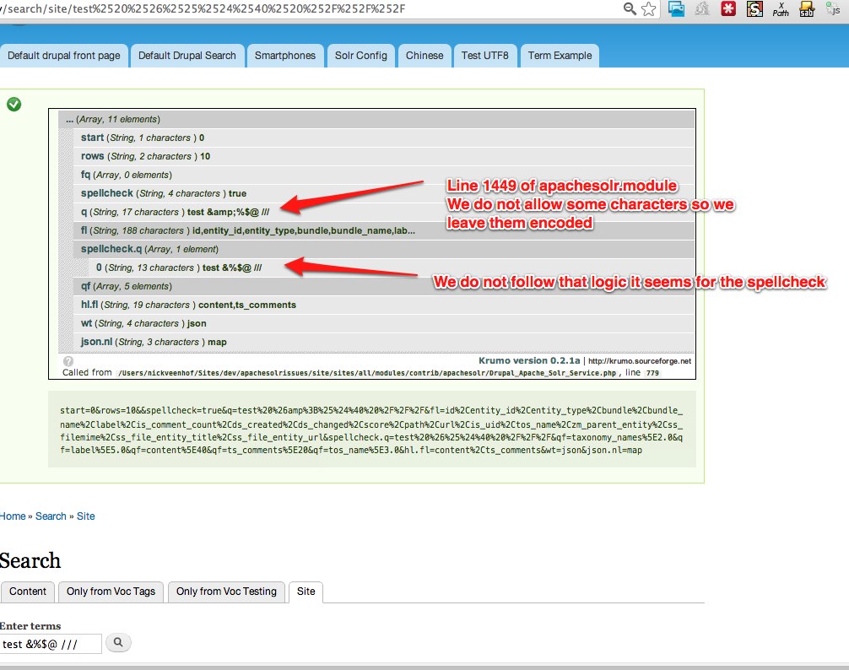Switch to the Only from Voc Tags search tab

(x=111, y=592)
